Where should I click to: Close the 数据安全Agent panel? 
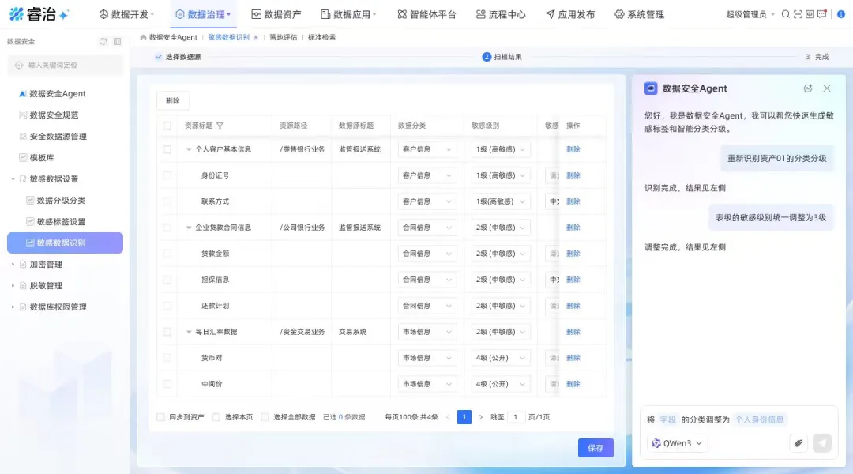click(827, 88)
